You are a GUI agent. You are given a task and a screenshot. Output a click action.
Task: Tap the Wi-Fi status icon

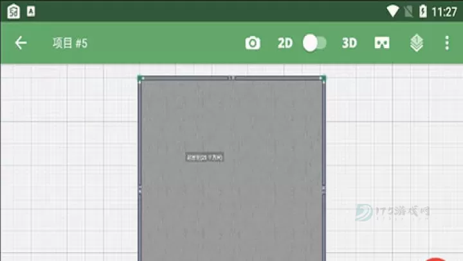392,11
